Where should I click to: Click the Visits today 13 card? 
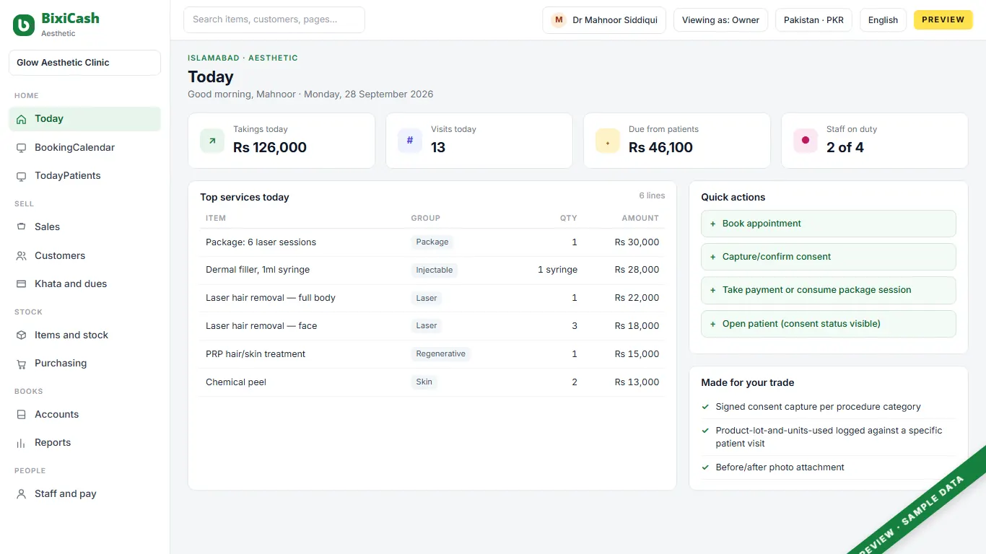point(479,141)
